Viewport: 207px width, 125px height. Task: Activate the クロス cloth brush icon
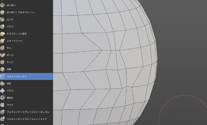[x=2, y=91]
